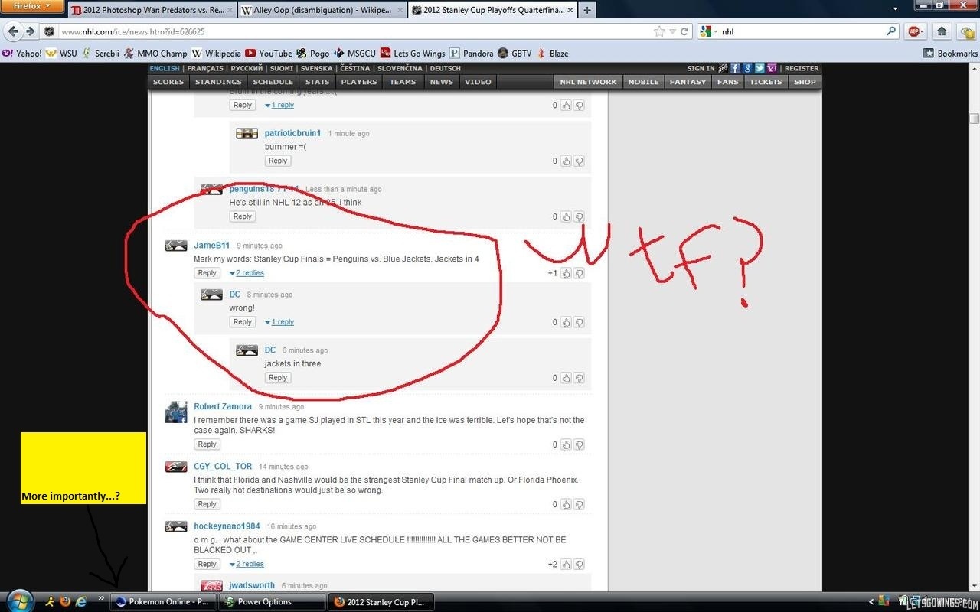
Task: Click the Adblock Plus icon
Action: pyautogui.click(x=913, y=31)
